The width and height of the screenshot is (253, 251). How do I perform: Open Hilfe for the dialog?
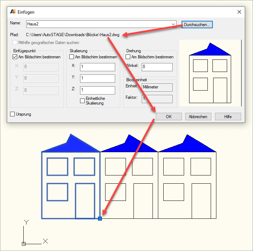[x=228, y=117]
